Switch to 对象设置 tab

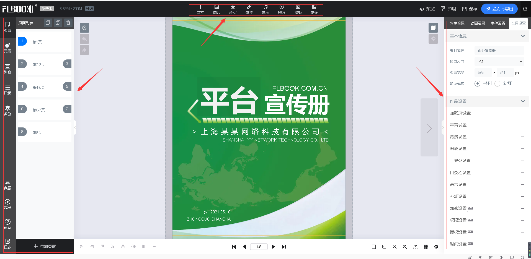tap(457, 23)
